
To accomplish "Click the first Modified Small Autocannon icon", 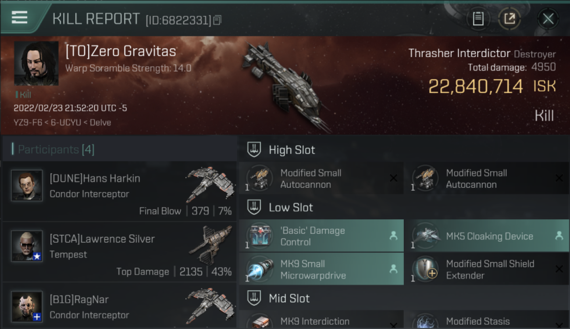I will click(x=260, y=179).
